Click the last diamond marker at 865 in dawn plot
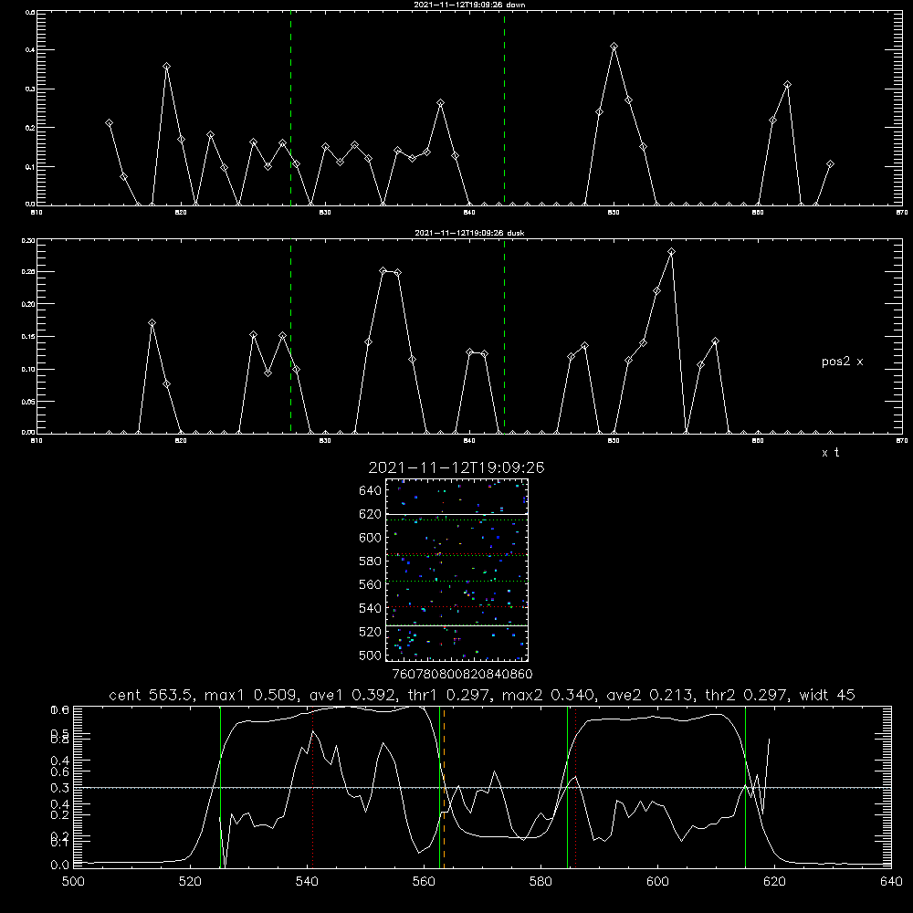 tap(830, 164)
